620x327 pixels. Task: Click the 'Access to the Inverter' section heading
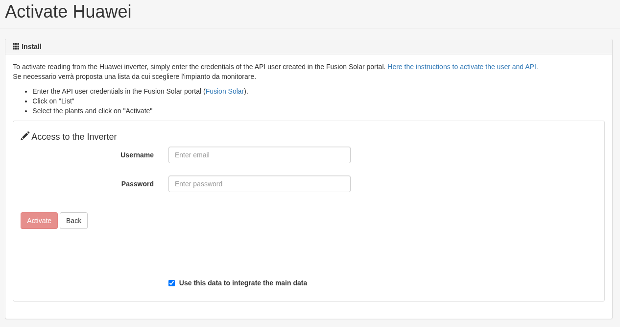[x=74, y=137]
